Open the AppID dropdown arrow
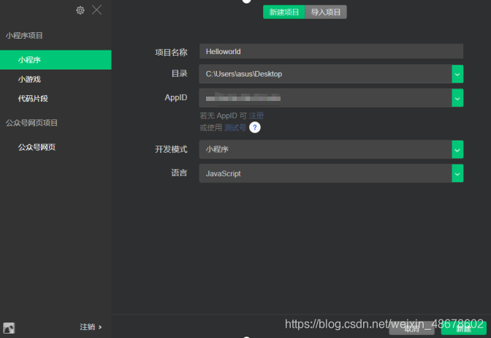Image resolution: width=491 pixels, height=338 pixels. tap(457, 98)
